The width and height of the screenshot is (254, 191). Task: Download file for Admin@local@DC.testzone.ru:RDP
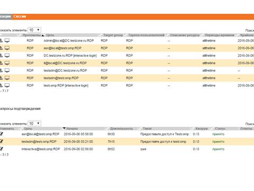point(1,40)
